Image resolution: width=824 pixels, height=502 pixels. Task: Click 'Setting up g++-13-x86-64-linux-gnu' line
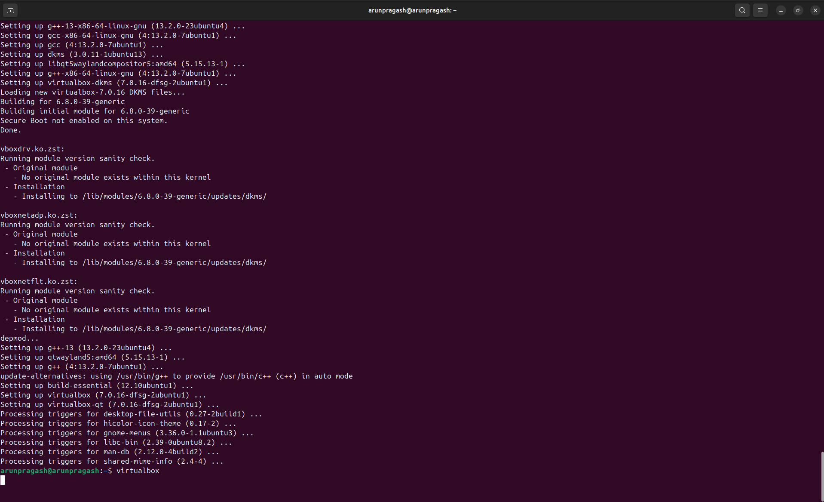click(x=123, y=26)
